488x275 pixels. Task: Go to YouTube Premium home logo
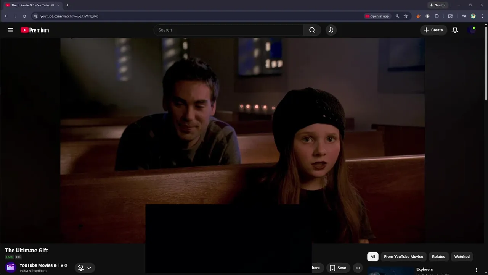pos(35,30)
